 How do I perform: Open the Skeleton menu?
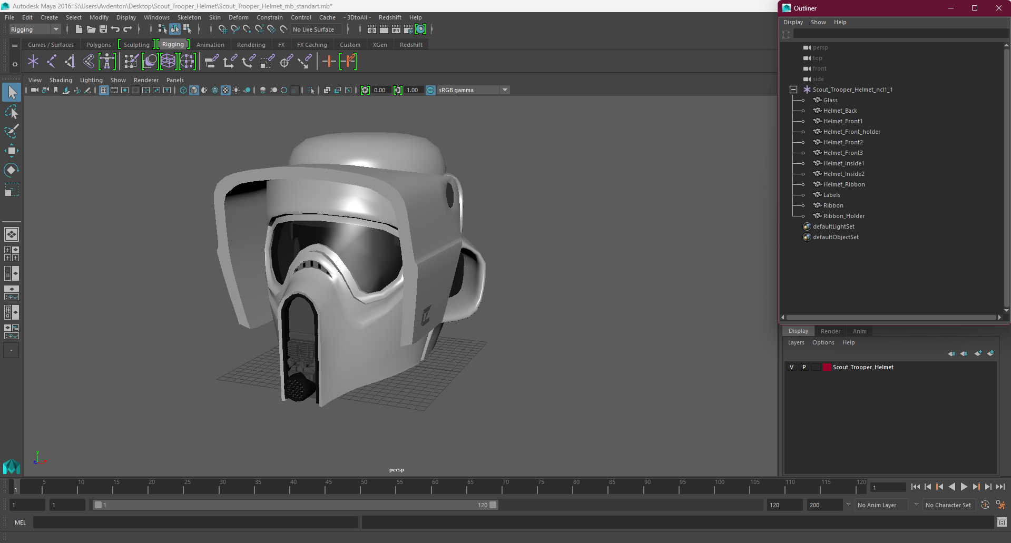189,17
